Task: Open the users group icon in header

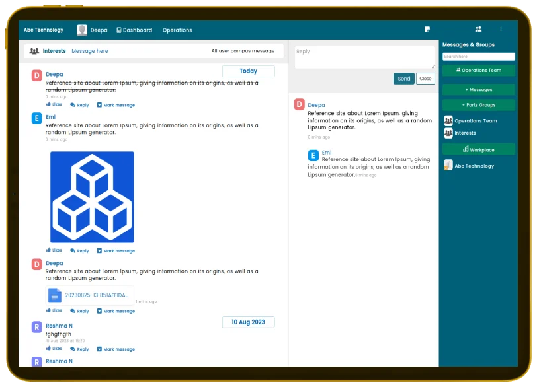Action: (478, 30)
